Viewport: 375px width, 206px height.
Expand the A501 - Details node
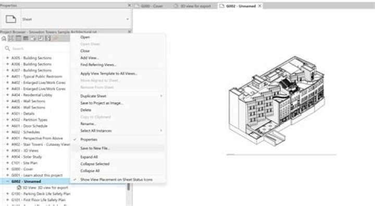pyautogui.click(x=7, y=114)
